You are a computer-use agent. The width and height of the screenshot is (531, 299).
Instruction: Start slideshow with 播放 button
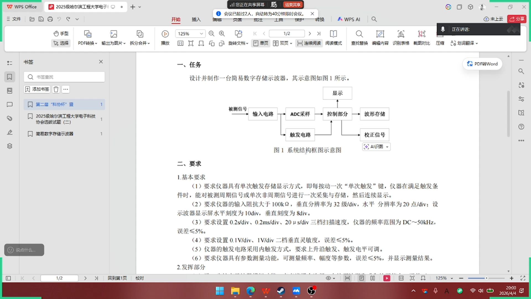click(165, 38)
